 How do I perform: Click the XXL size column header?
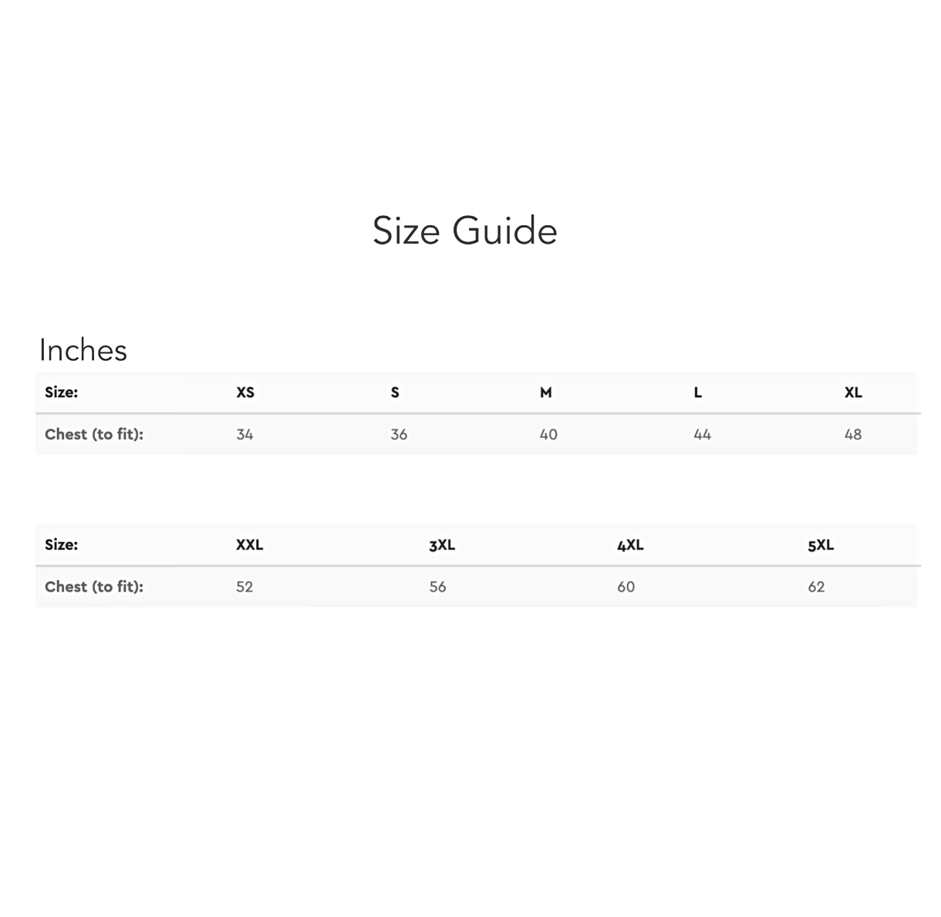249,544
